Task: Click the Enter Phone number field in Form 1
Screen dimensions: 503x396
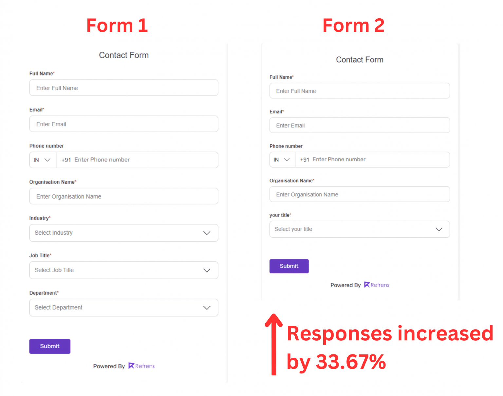Action: tap(138, 160)
